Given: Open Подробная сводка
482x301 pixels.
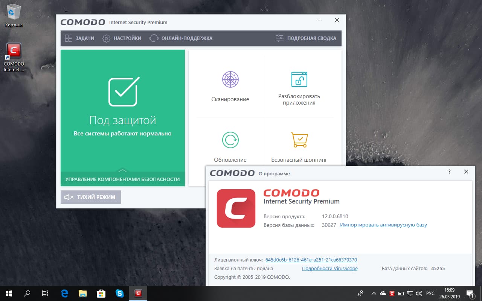Looking at the screenshot, I should point(307,38).
